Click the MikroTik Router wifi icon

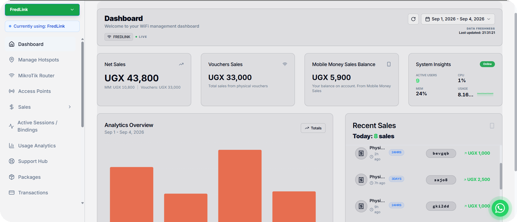(x=12, y=76)
